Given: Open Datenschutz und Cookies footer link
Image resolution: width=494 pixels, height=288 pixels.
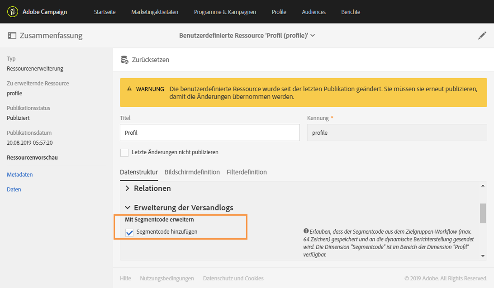Looking at the screenshot, I should point(233,279).
